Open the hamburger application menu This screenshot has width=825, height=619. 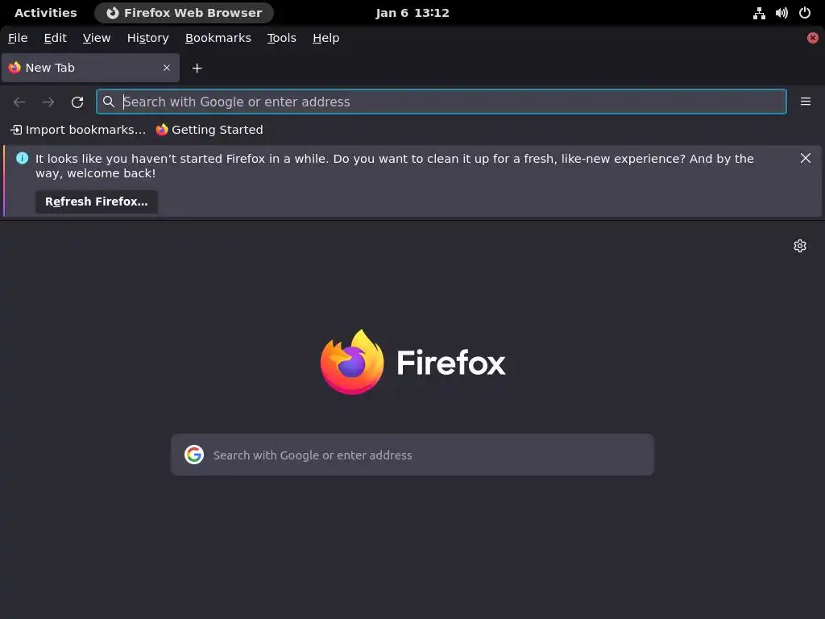805,102
